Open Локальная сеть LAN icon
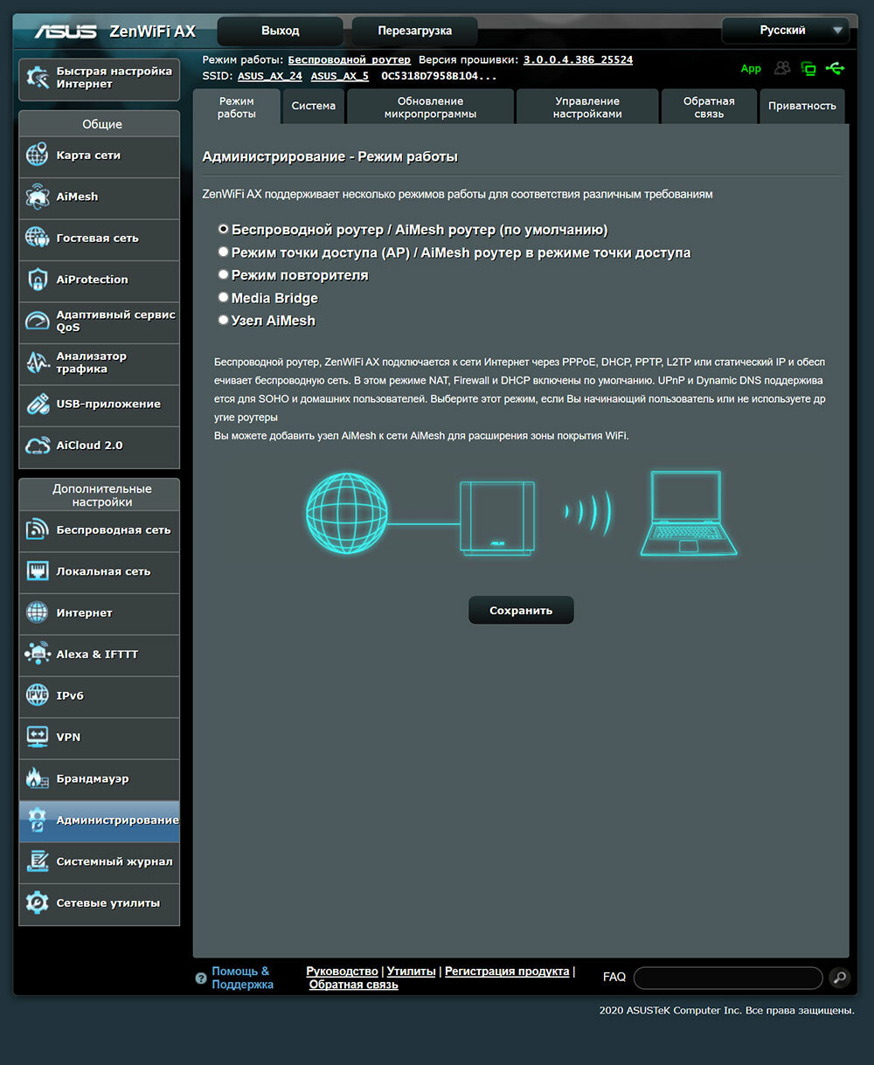Screen dimensions: 874x1065 coord(38,571)
